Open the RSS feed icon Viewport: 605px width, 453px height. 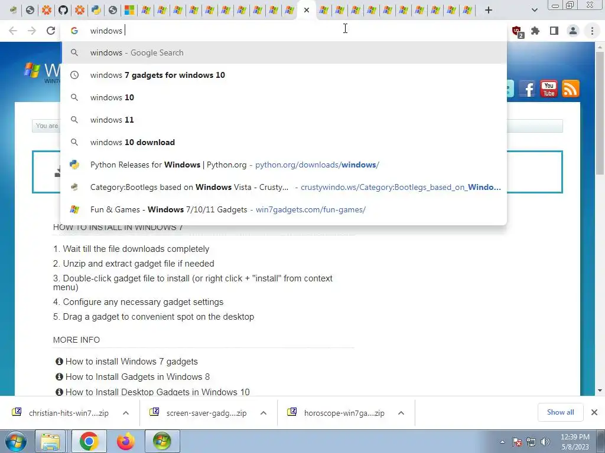click(570, 89)
